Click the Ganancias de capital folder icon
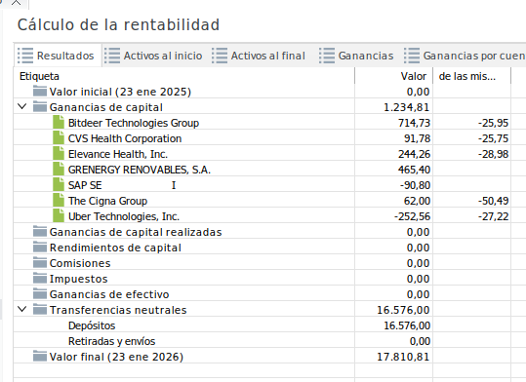This screenshot has width=526, height=382. [40, 107]
